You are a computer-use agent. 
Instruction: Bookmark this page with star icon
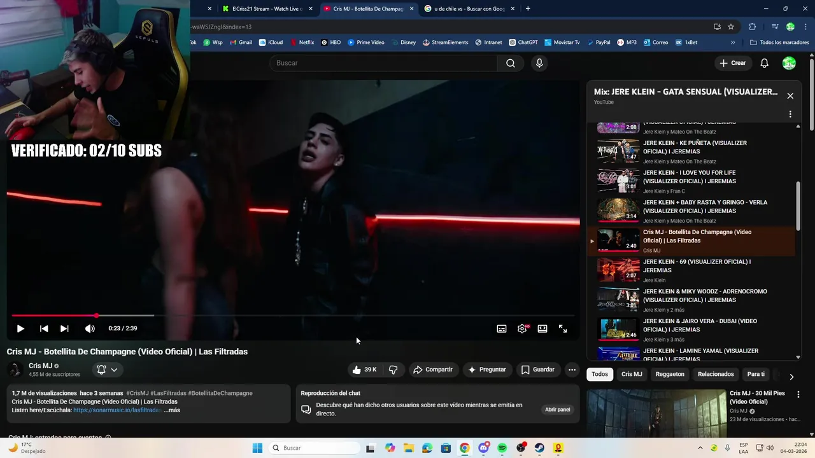click(731, 27)
